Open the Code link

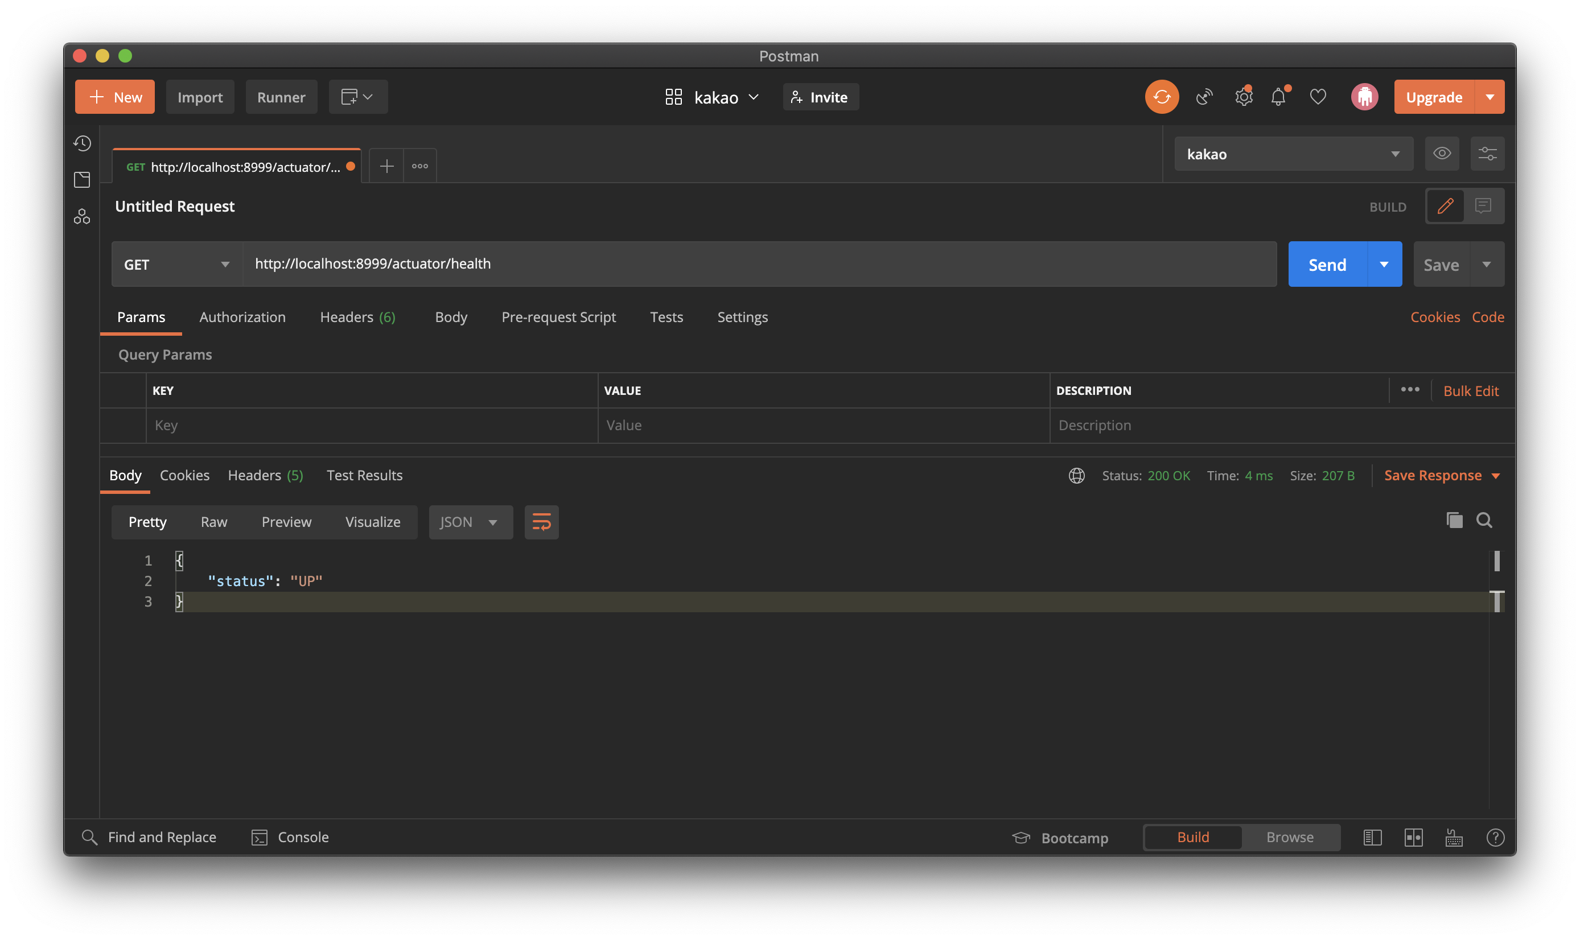[1487, 317]
